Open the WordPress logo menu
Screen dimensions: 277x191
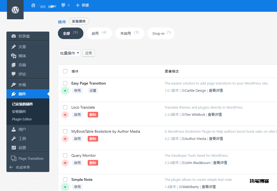15,10
